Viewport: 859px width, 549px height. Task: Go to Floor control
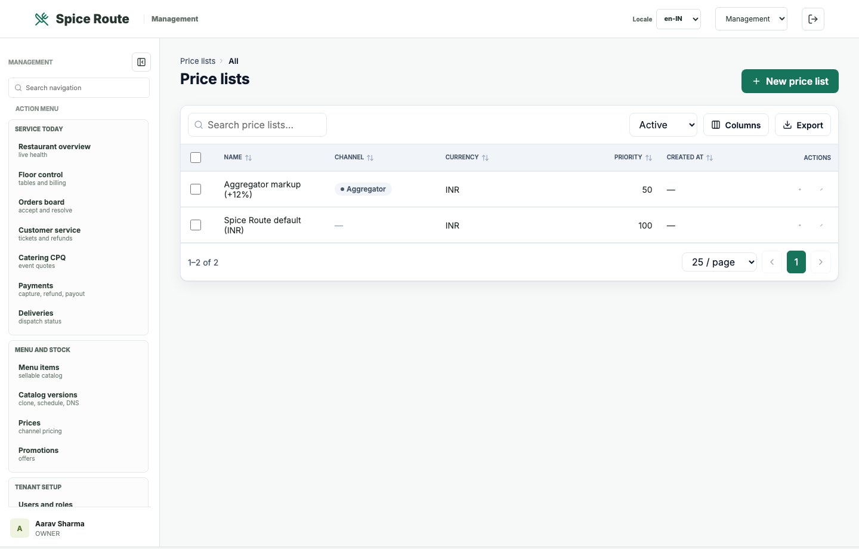78,178
